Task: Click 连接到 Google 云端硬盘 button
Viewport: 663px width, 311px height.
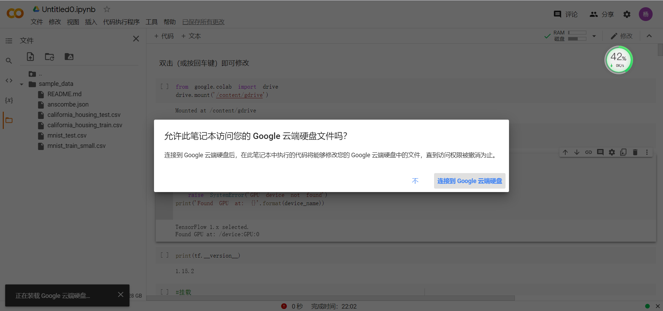Action: 470,181
